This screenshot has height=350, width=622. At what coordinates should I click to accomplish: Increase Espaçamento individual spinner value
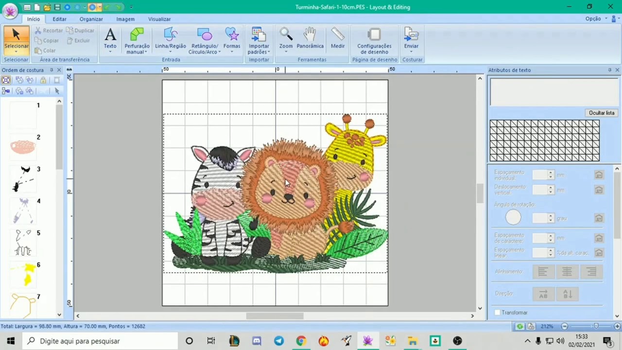(551, 173)
